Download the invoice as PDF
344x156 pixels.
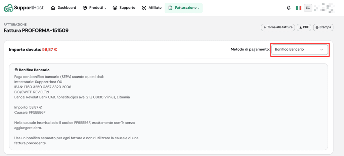(x=304, y=27)
